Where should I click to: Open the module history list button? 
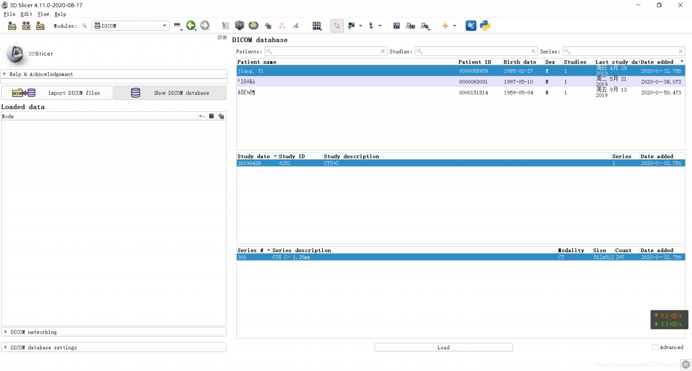178,26
